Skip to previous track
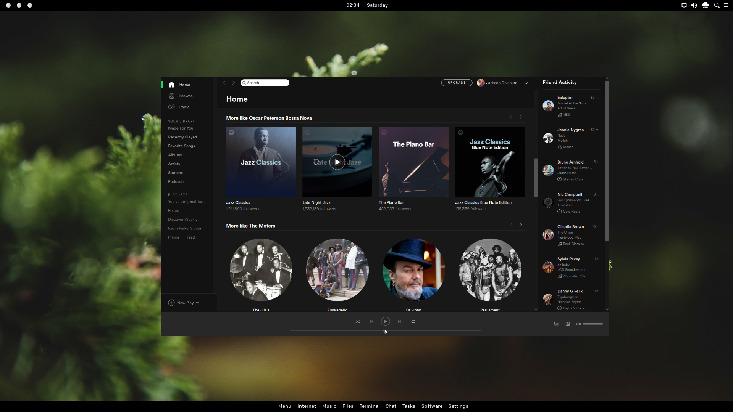This screenshot has height=412, width=733. click(371, 322)
